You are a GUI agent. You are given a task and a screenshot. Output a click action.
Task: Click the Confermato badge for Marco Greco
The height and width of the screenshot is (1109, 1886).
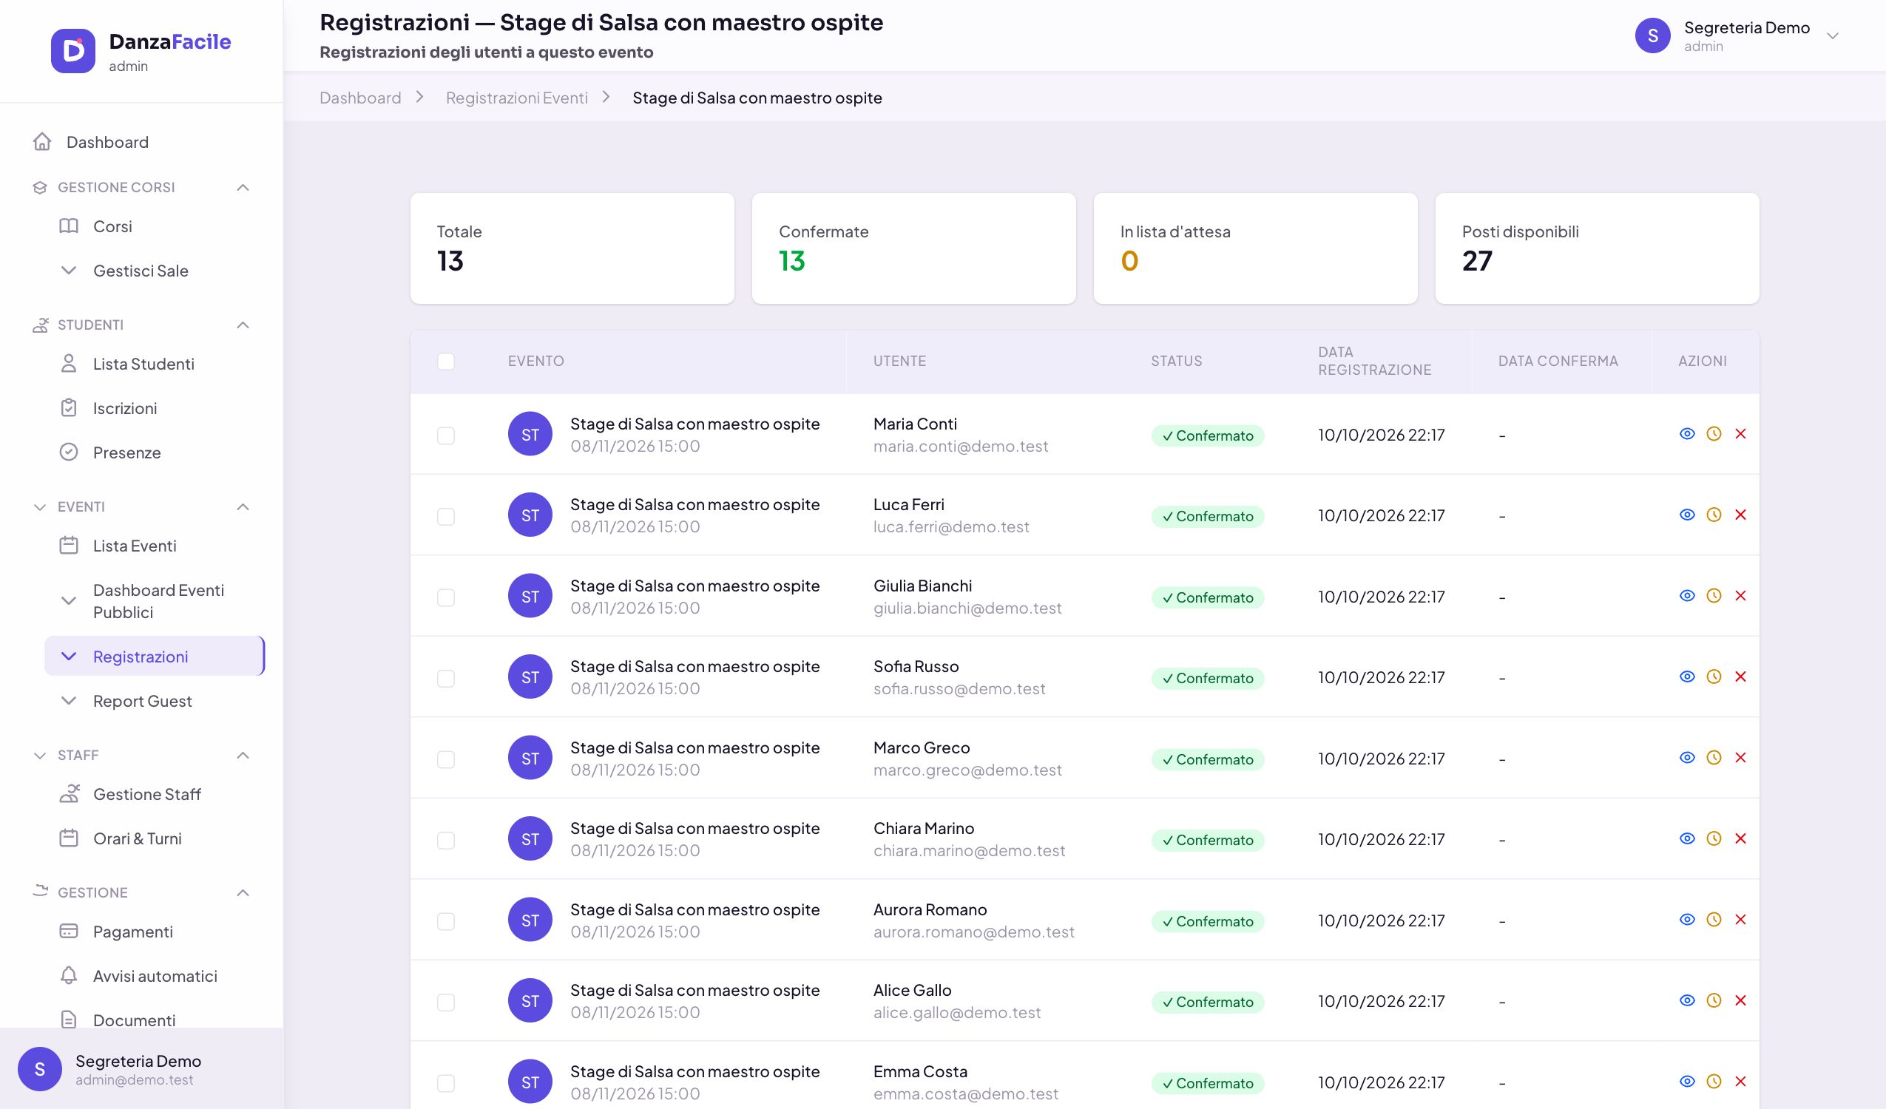click(1208, 759)
